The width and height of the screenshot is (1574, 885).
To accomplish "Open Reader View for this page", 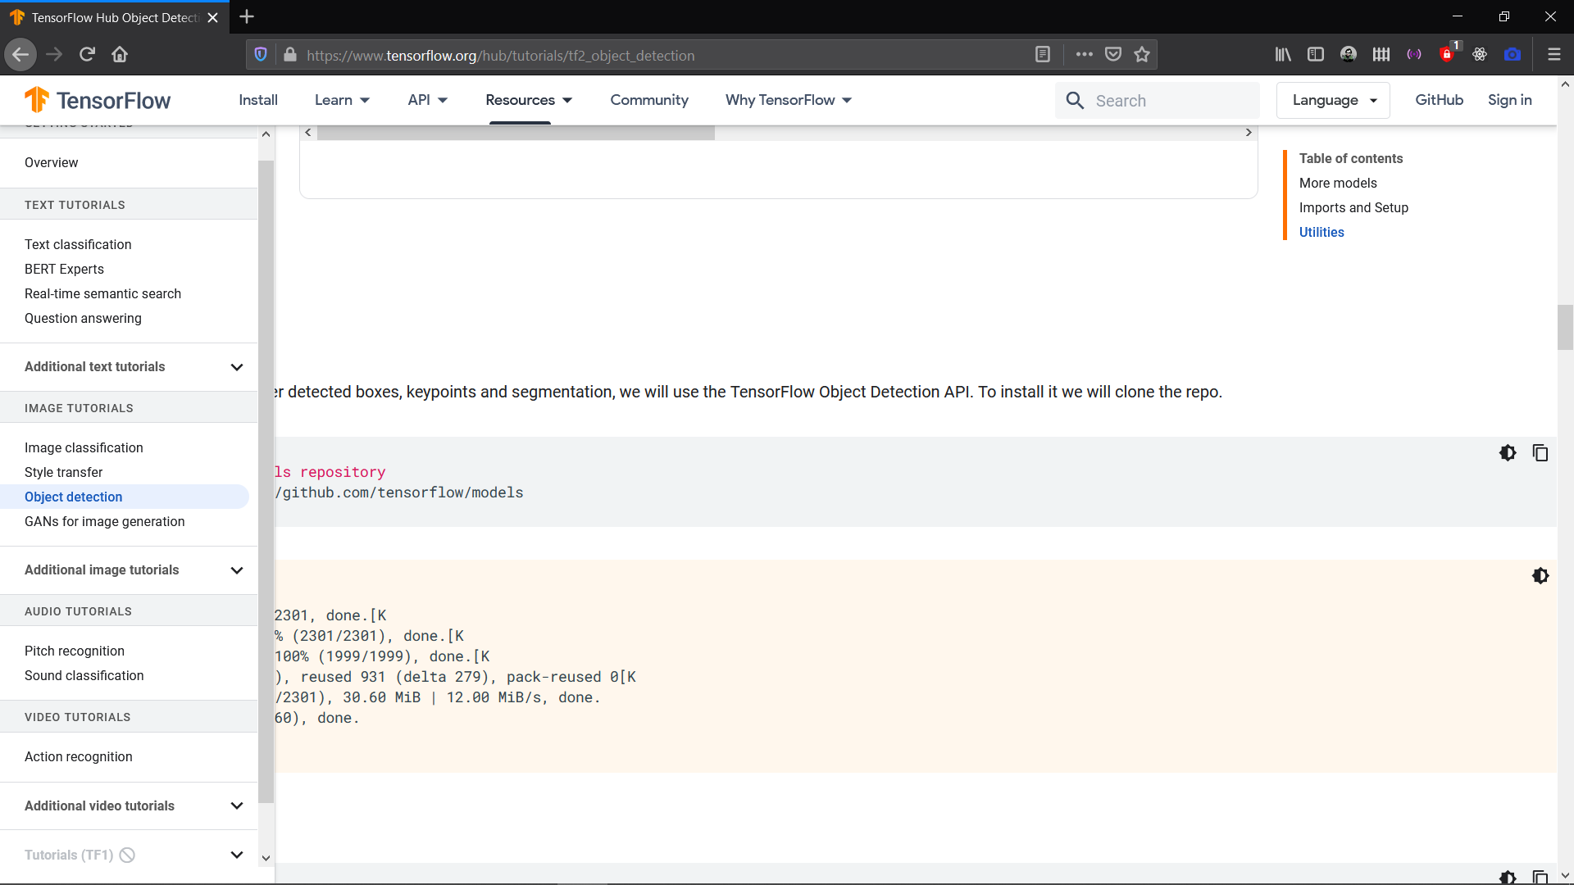I will click(x=1043, y=54).
